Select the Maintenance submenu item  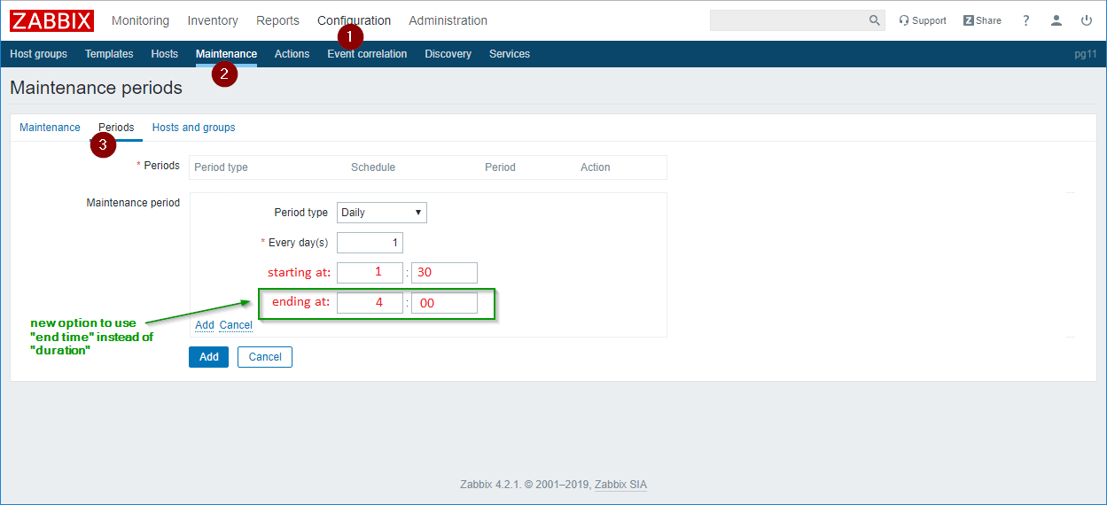pyautogui.click(x=226, y=54)
